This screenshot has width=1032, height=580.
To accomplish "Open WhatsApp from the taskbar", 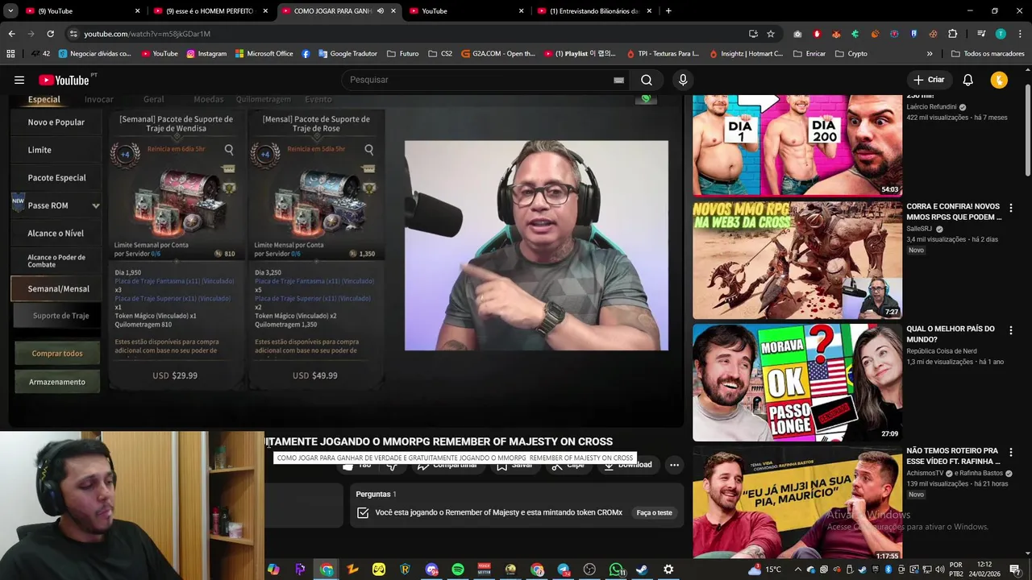I will (x=617, y=570).
